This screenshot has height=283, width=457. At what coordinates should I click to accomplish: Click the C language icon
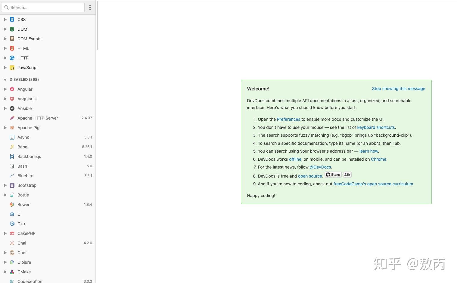(x=12, y=214)
